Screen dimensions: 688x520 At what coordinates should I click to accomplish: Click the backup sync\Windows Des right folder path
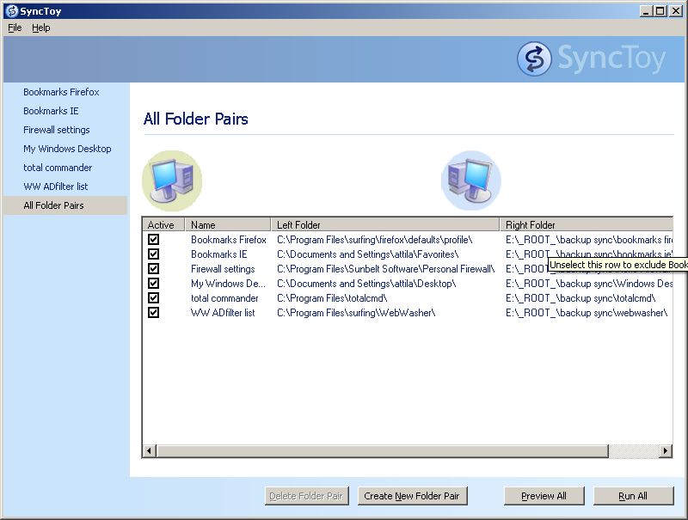coord(589,284)
